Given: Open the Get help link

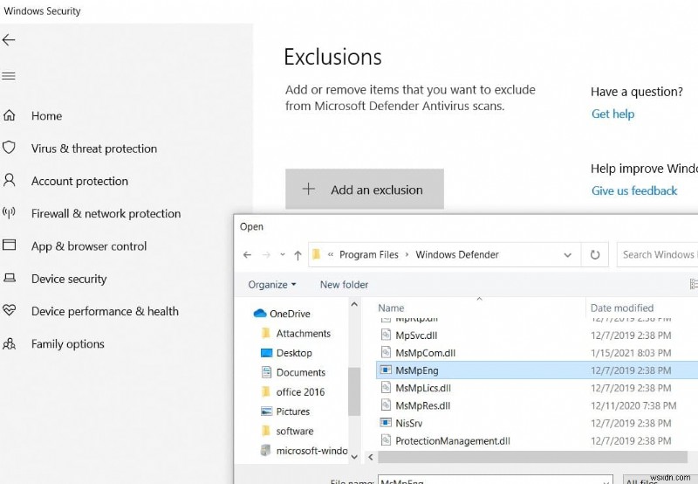Looking at the screenshot, I should pos(612,114).
